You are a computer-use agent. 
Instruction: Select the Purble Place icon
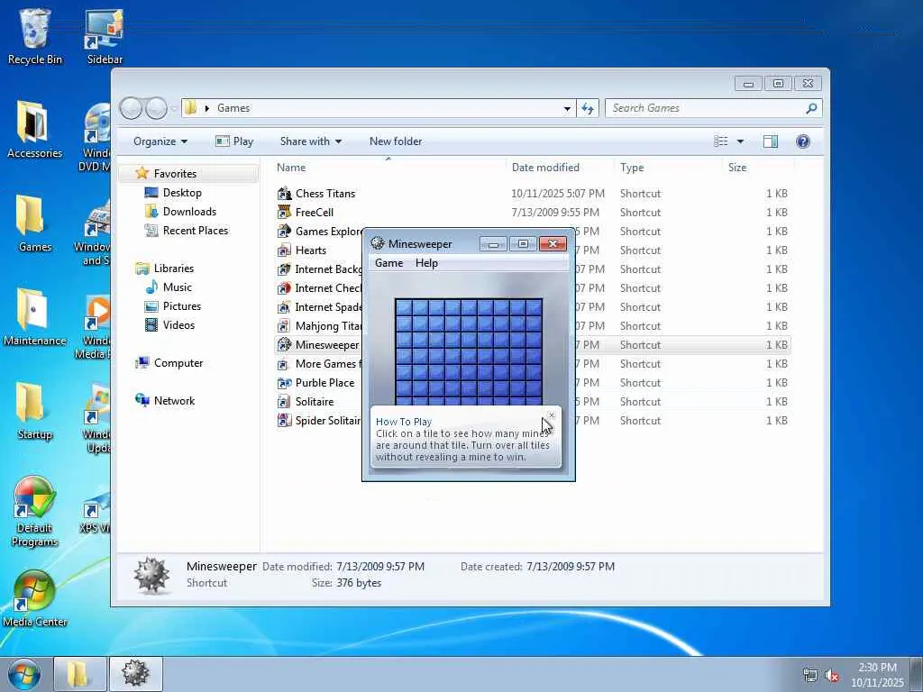click(x=284, y=382)
